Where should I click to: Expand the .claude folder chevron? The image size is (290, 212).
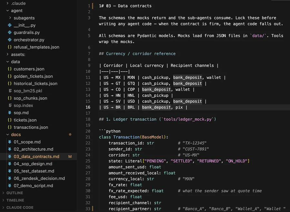point(7,3)
